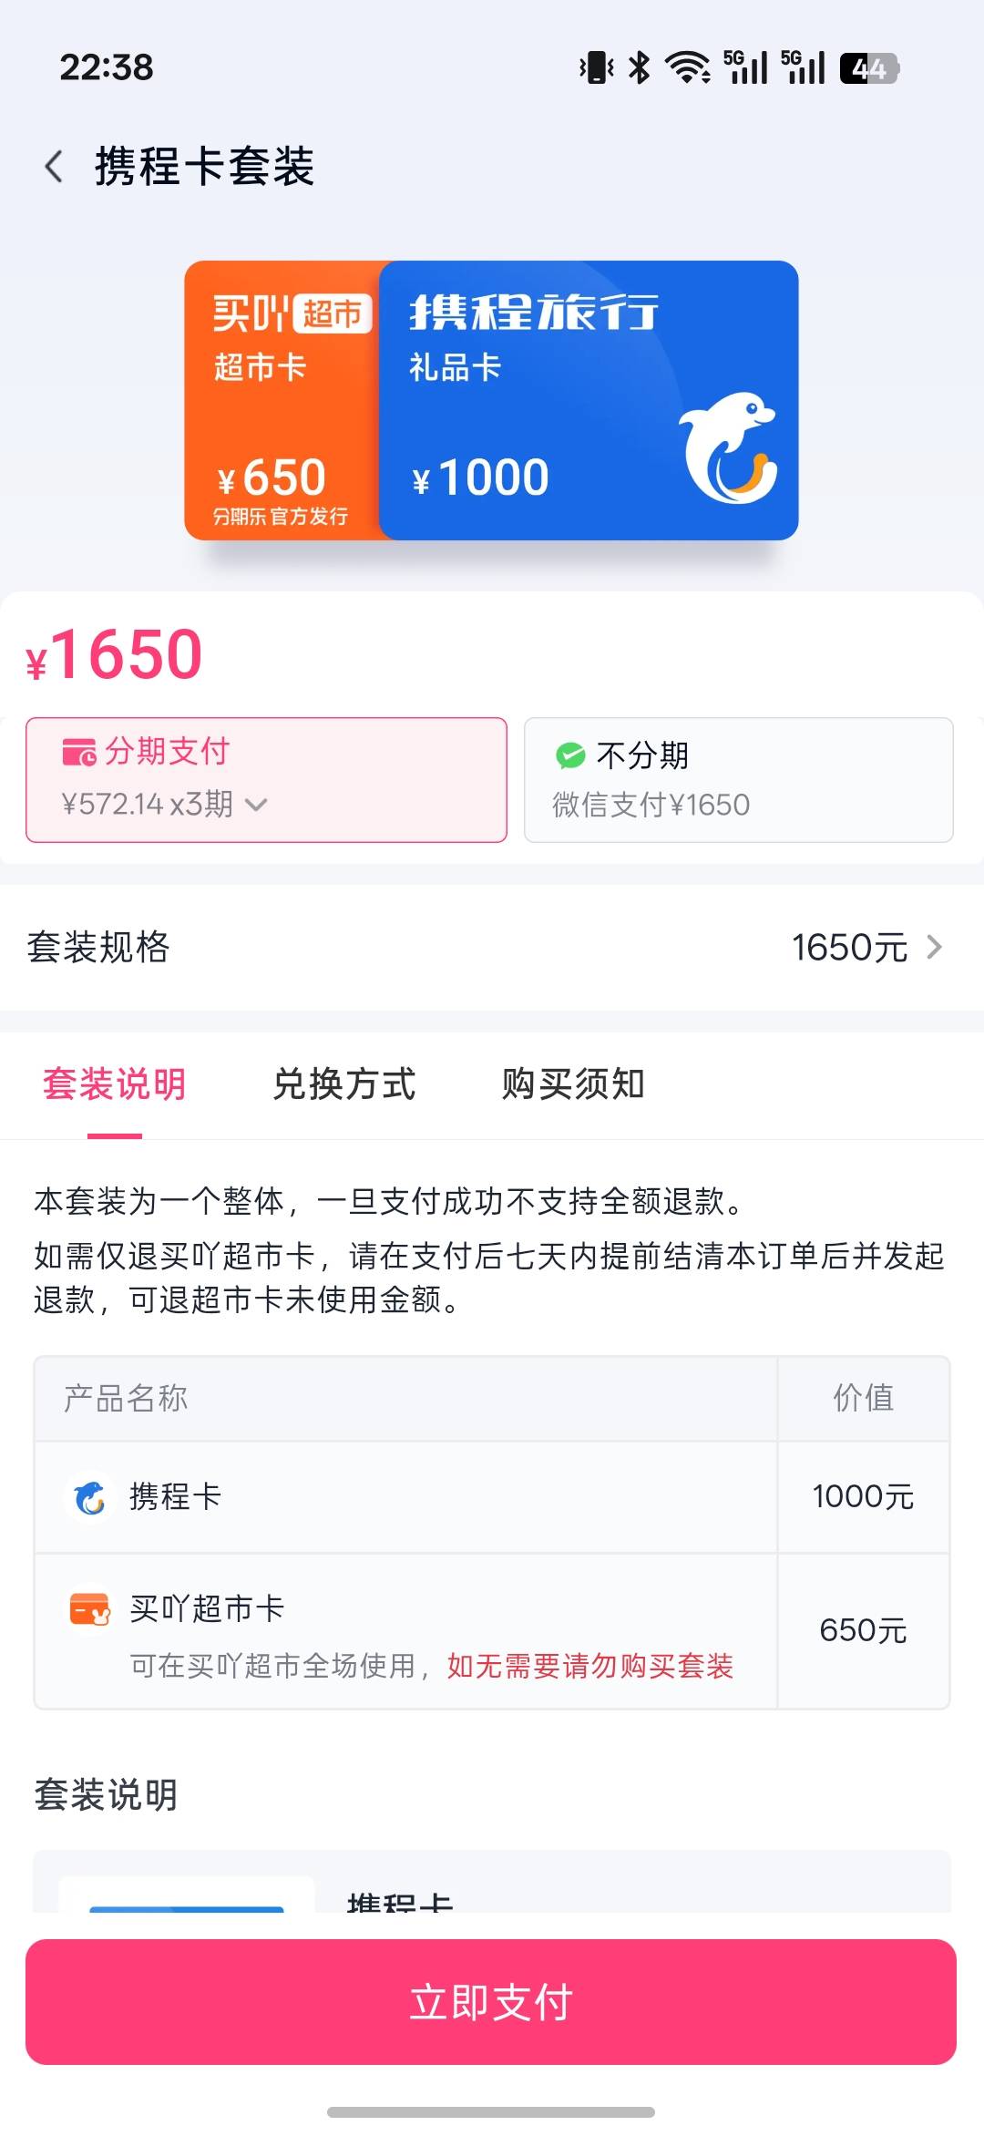Tap the Wi-Fi status icon
The height and width of the screenshot is (2136, 984).
pos(688,68)
